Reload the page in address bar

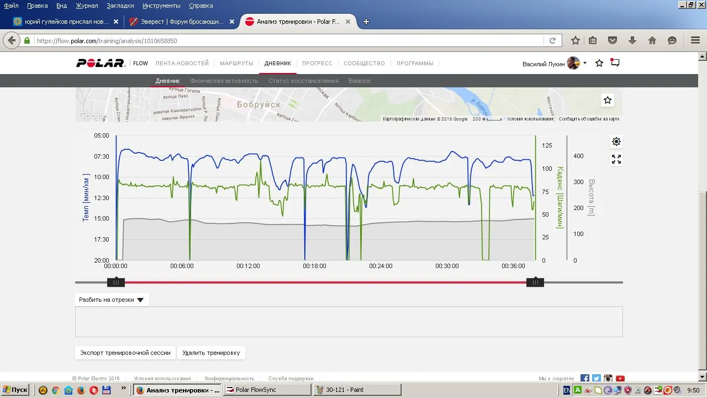tap(552, 40)
